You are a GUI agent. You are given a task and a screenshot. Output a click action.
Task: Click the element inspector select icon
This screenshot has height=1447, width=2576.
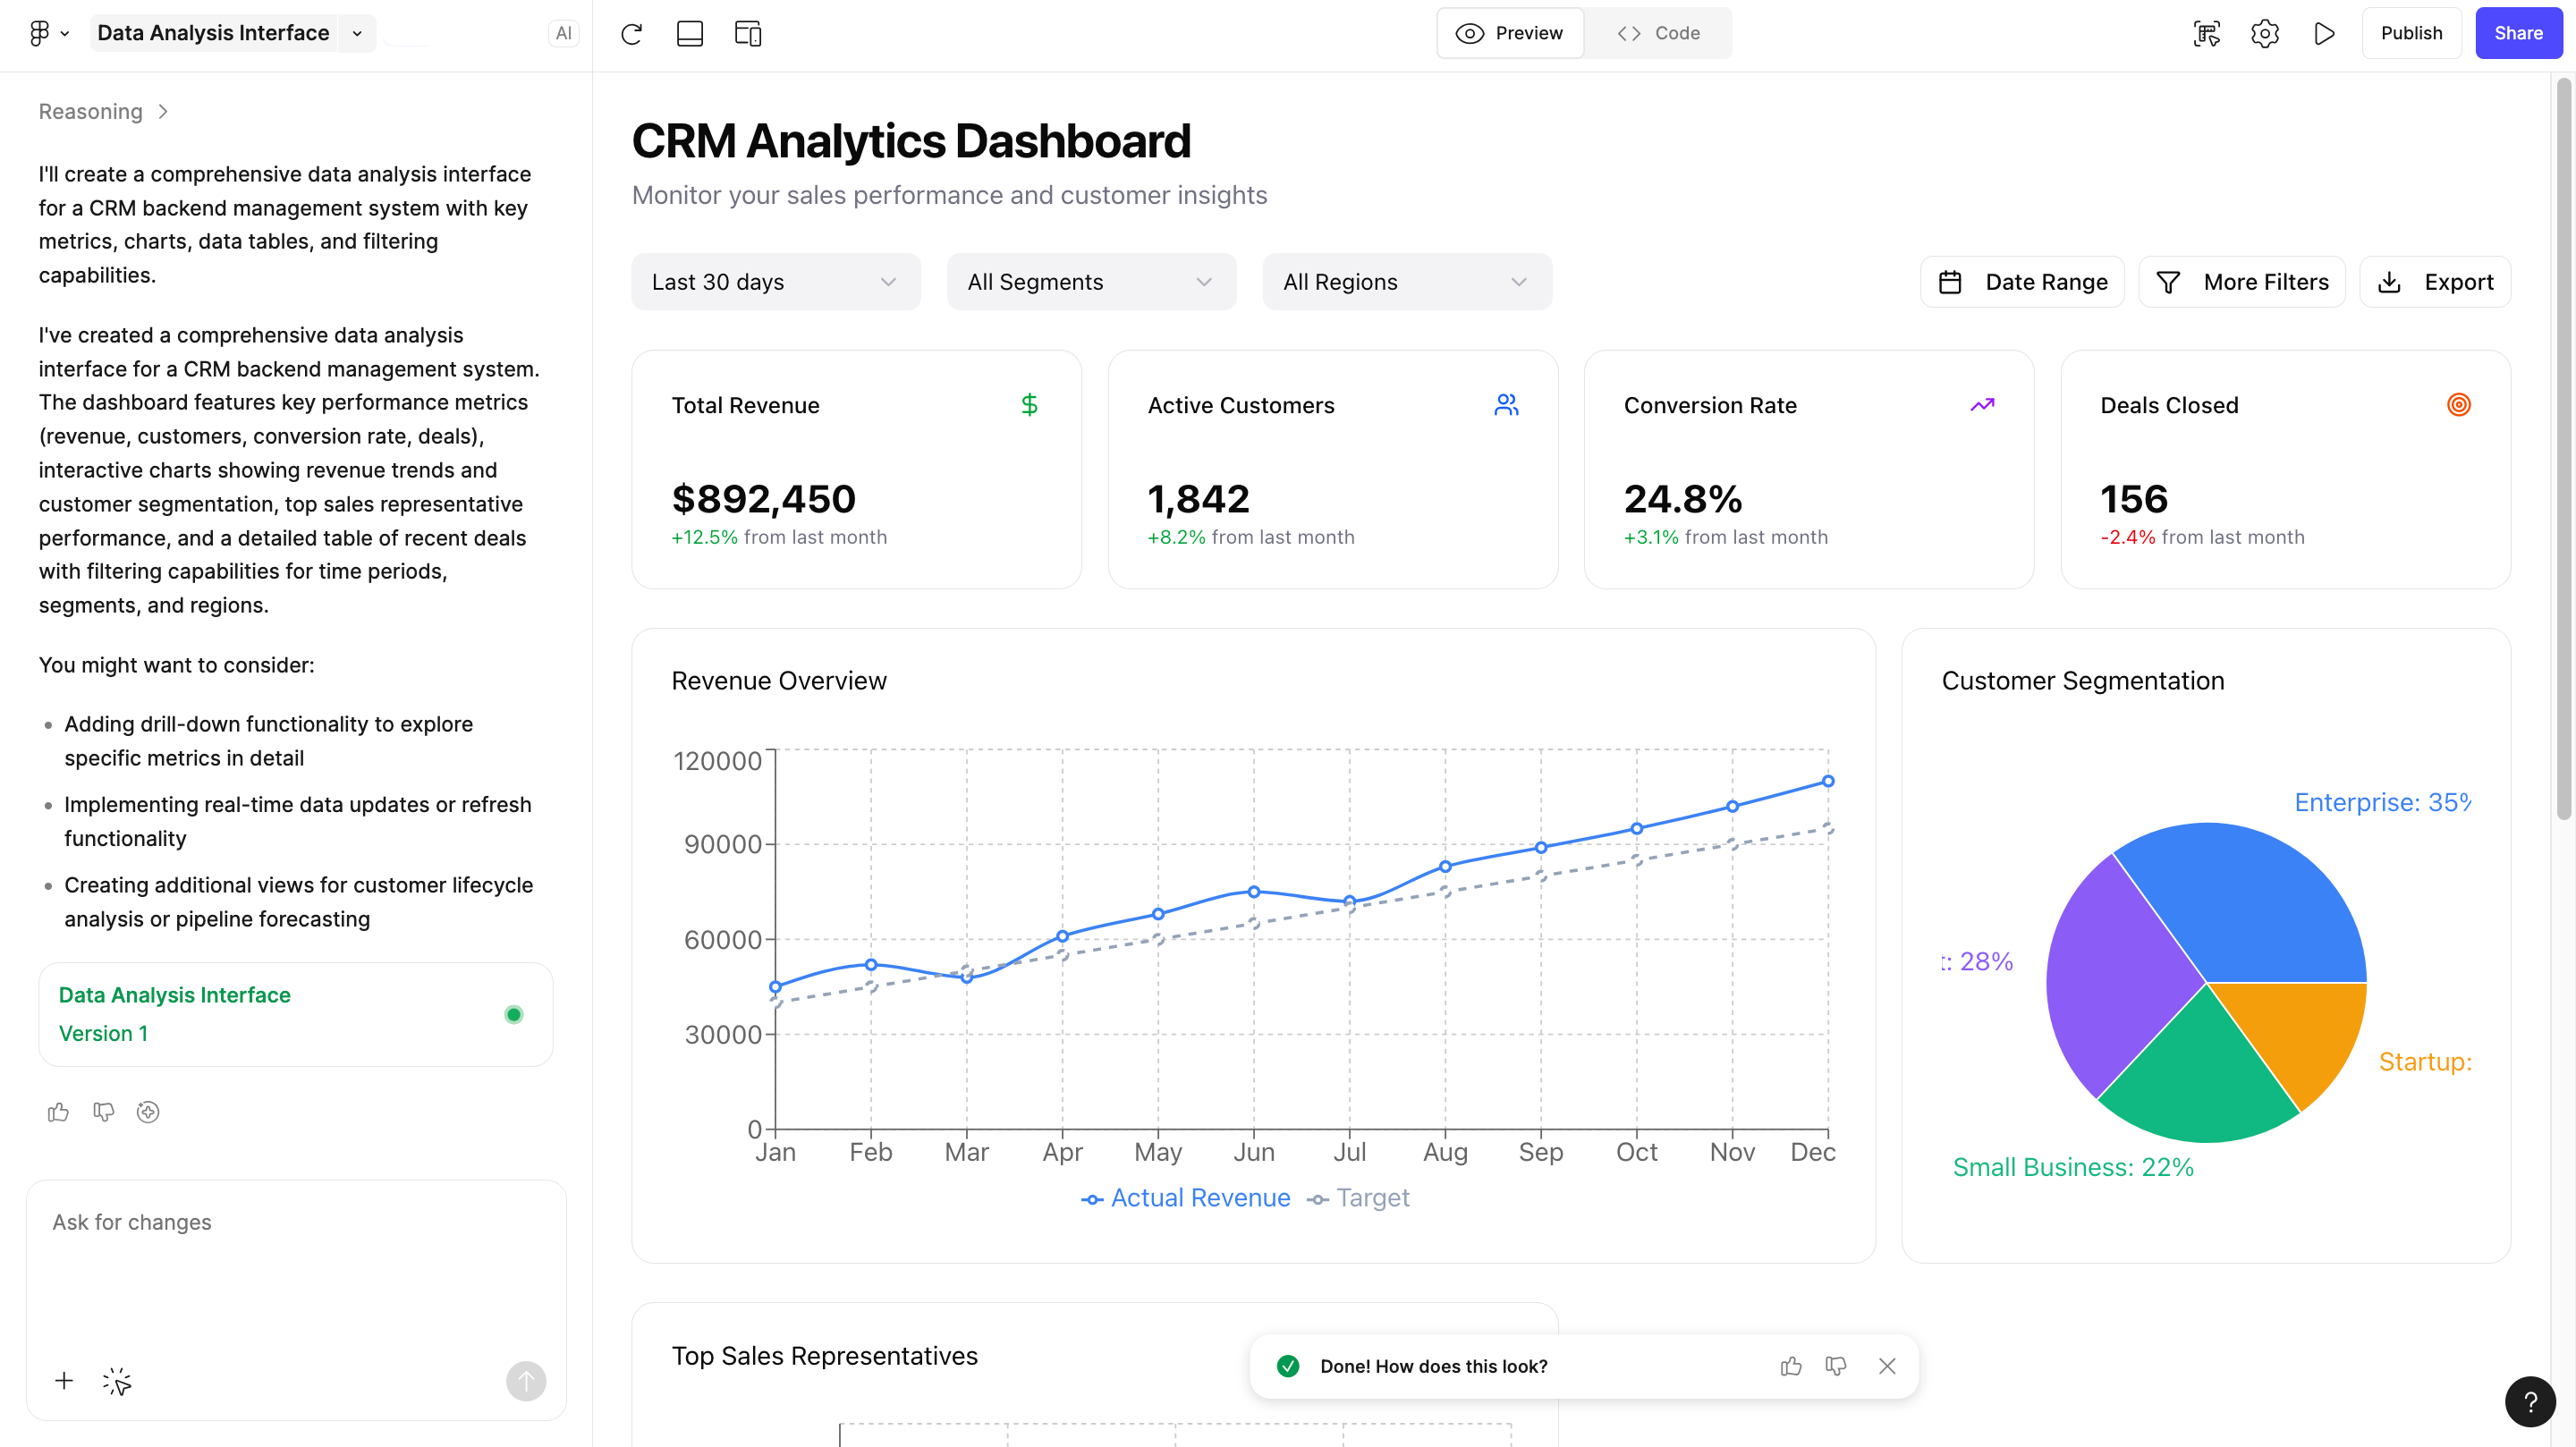(2206, 33)
